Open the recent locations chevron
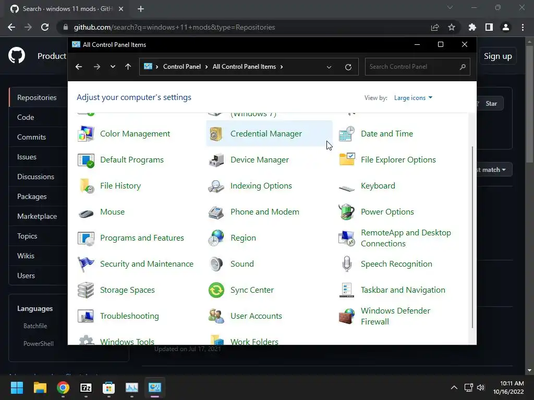Image resolution: width=534 pixels, height=400 pixels. pos(113,67)
